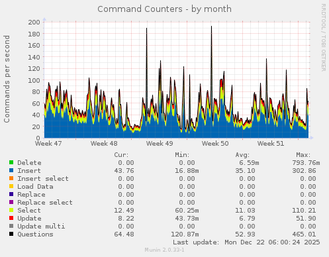Click the 'Week 50' x-axis label

[215, 144]
